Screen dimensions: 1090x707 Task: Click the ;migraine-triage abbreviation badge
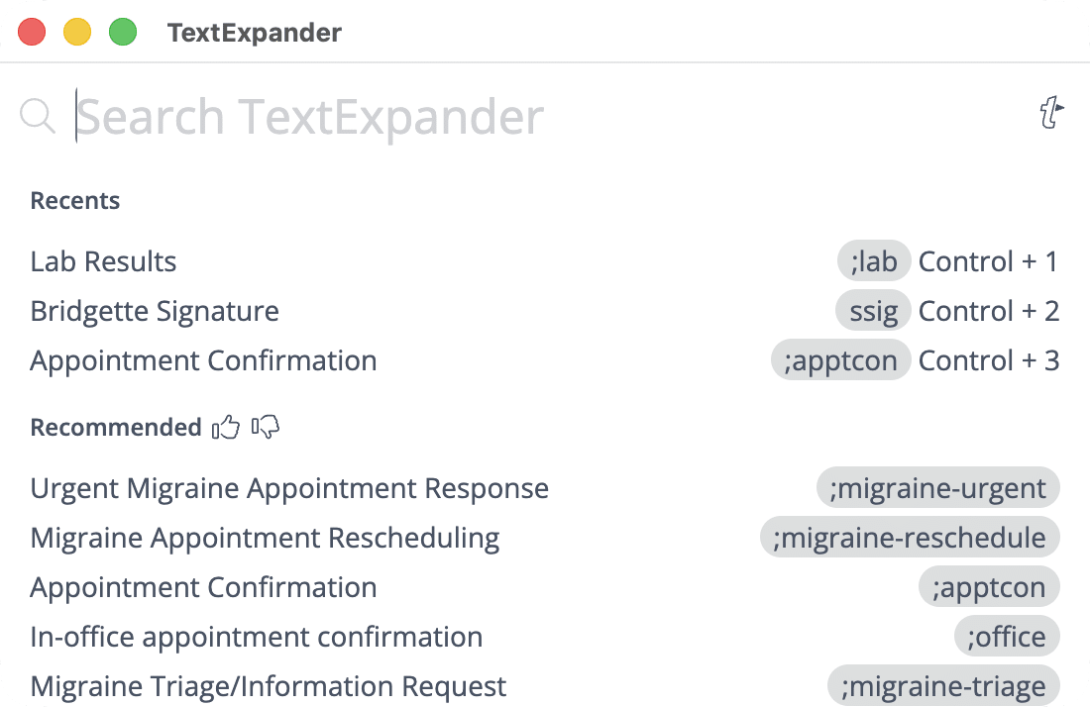pos(942,687)
